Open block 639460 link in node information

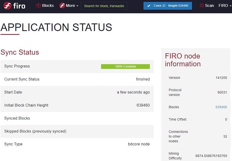coord(221,107)
